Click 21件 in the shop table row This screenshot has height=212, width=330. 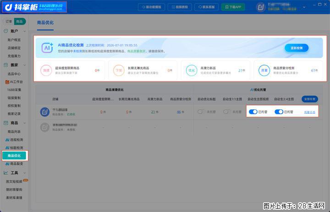coord(155,112)
